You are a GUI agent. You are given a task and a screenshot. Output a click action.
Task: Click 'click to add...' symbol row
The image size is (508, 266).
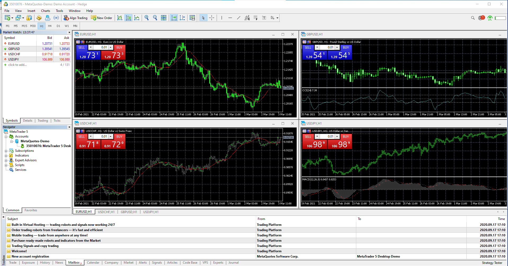click(37, 65)
